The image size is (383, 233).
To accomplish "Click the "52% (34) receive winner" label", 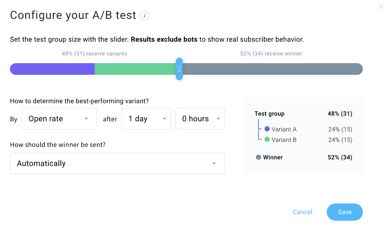I will pos(271,54).
